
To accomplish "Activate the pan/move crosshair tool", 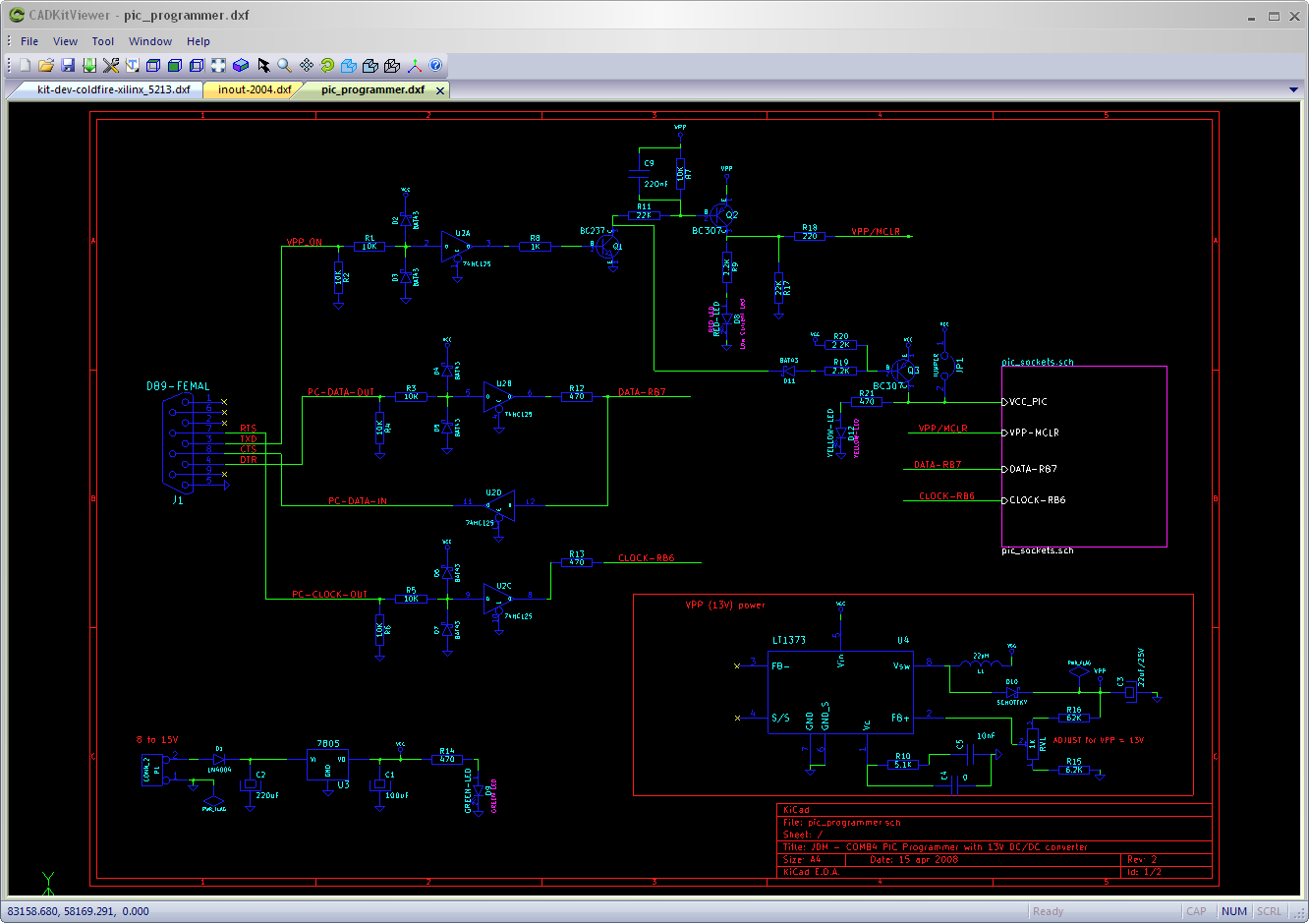I will (x=306, y=65).
